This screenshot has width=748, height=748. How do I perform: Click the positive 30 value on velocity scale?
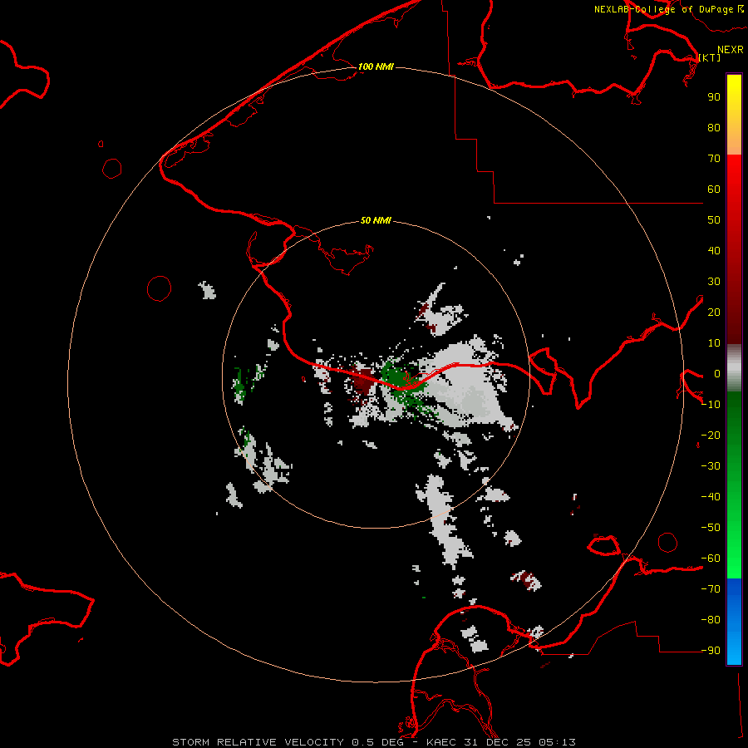click(x=714, y=282)
